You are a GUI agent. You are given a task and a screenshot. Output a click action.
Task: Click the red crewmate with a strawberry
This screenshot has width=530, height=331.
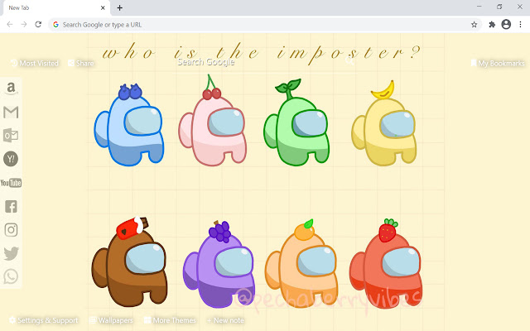pos(386,263)
